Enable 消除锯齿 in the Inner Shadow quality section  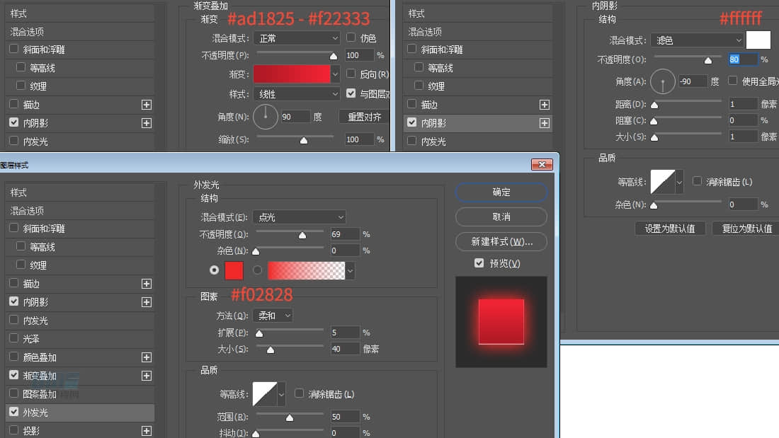697,181
